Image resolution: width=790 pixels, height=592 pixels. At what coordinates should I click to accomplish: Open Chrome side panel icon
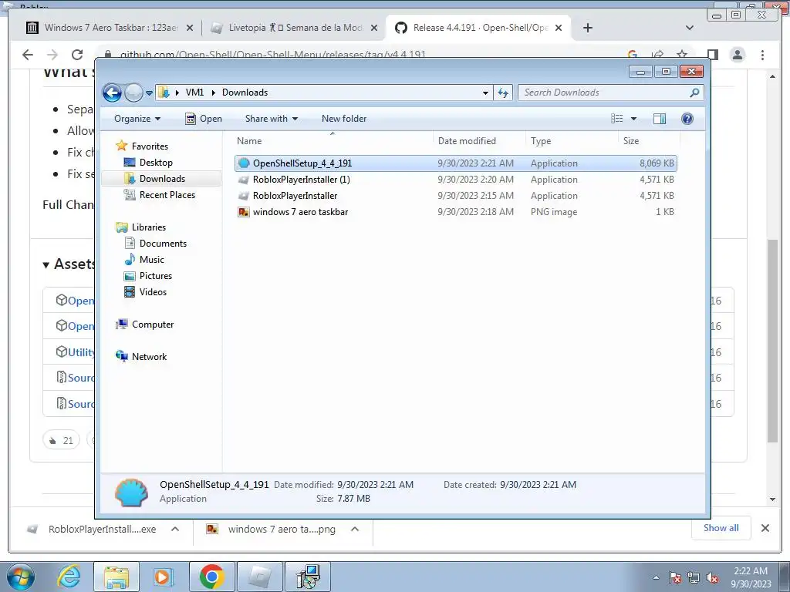pyautogui.click(x=712, y=55)
